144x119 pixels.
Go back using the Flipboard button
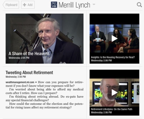11,5
